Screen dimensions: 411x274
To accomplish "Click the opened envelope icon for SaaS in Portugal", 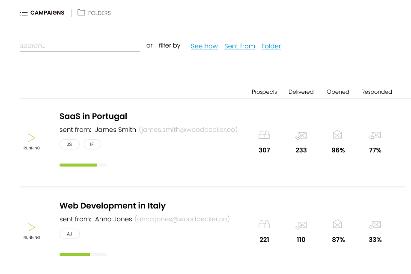I will pyautogui.click(x=337, y=135).
